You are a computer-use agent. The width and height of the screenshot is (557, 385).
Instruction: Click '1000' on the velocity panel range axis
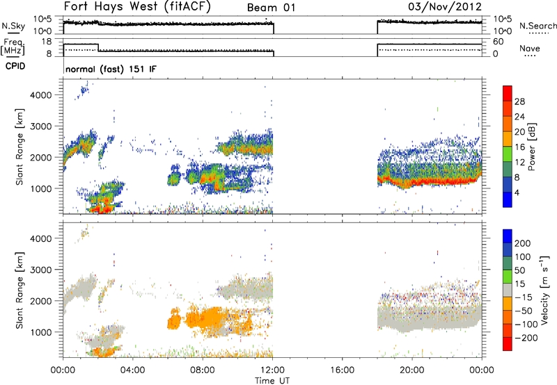(x=41, y=332)
